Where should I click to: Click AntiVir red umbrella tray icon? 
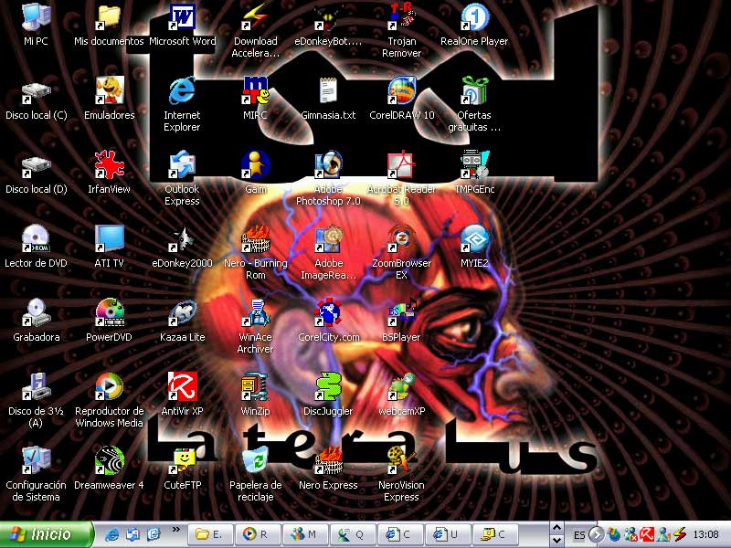pos(647,534)
